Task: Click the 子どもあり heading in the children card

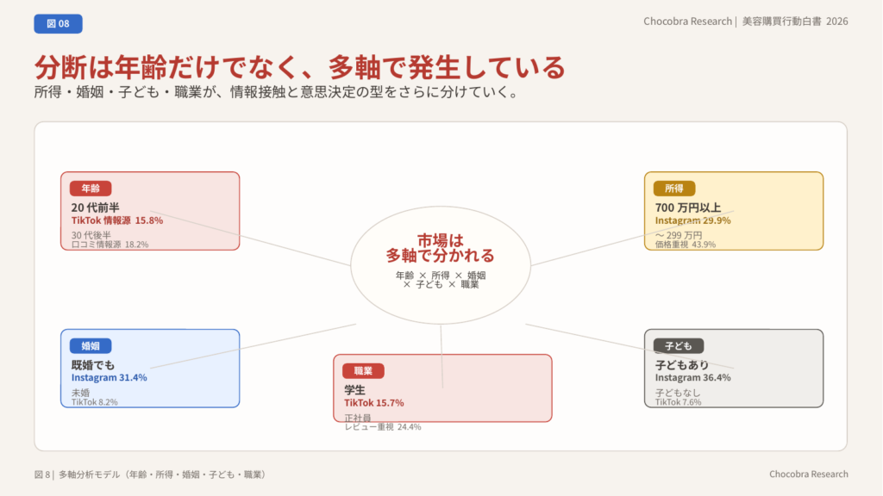Action: pyautogui.click(x=682, y=364)
